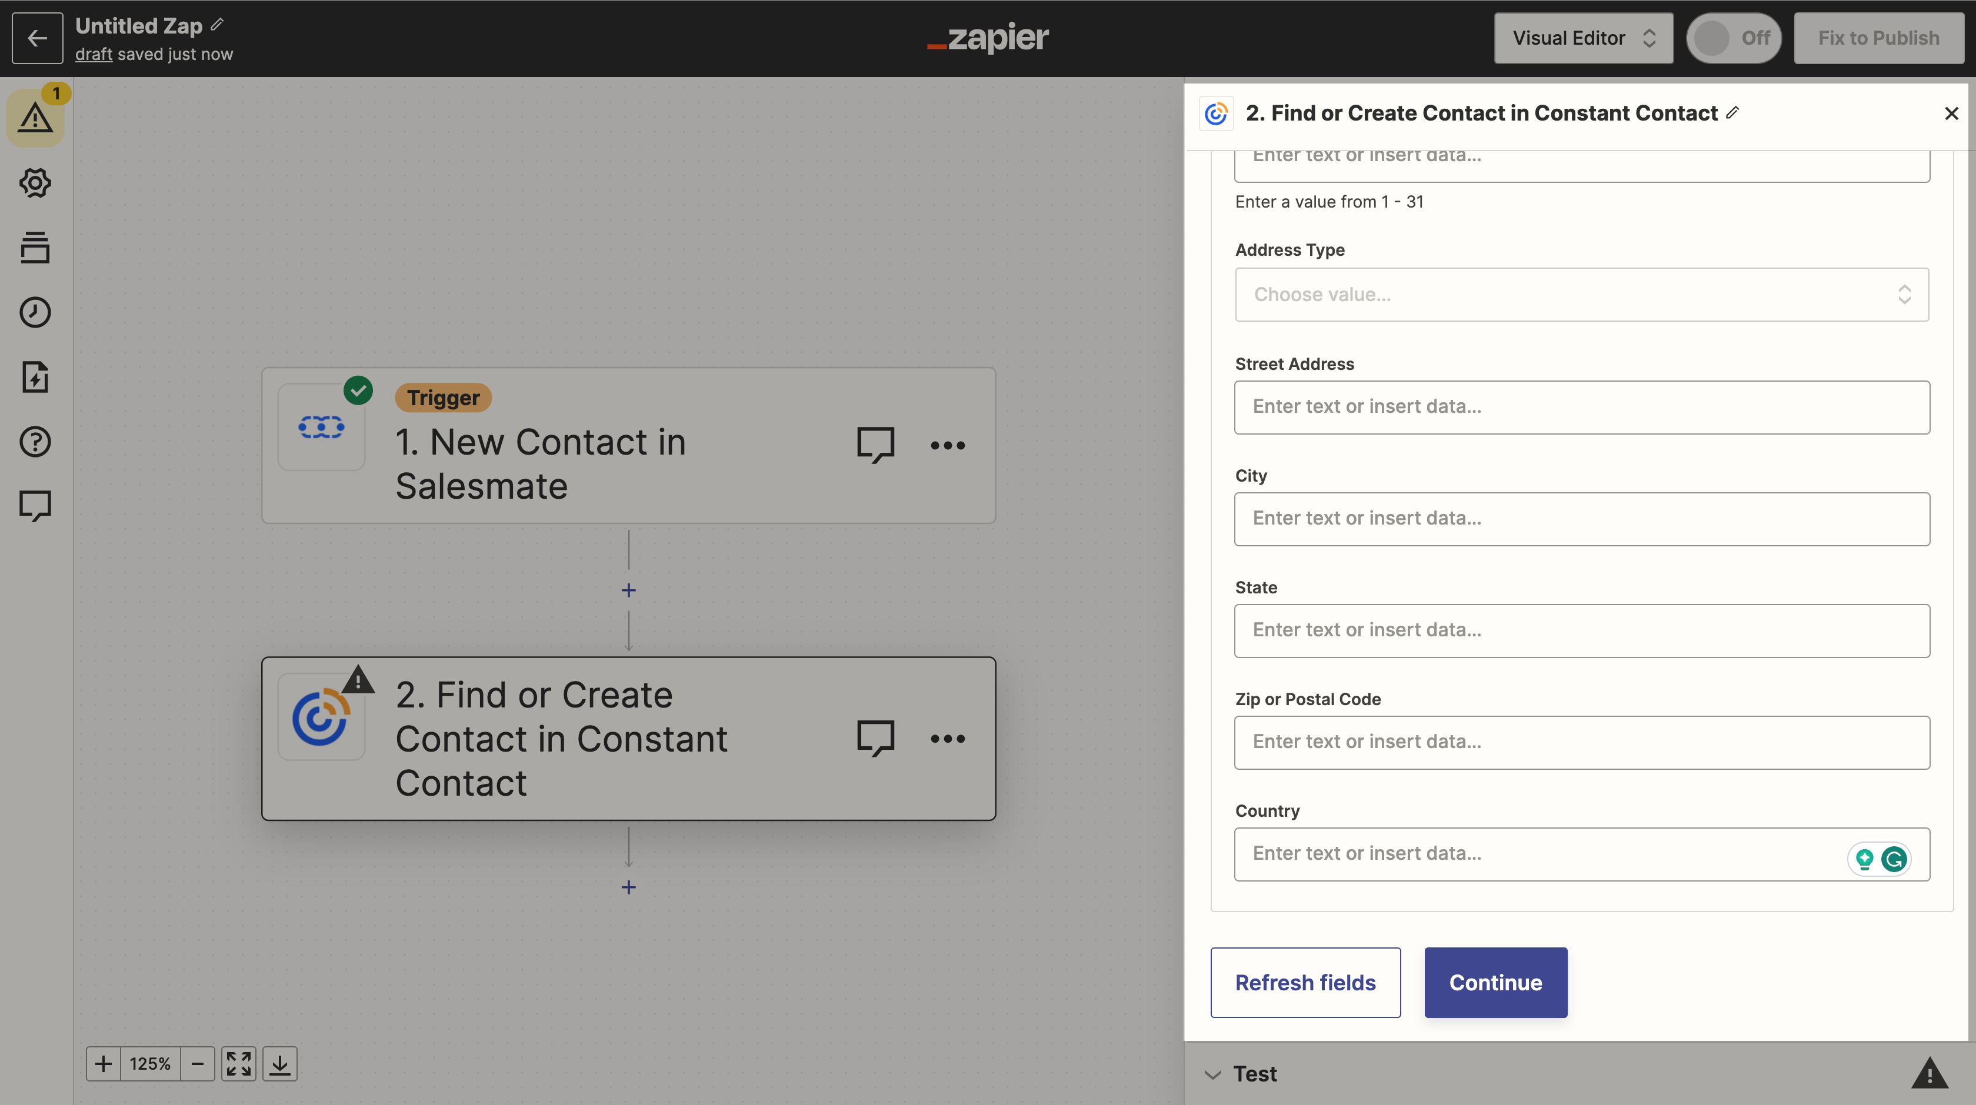Viewport: 1976px width, 1105px height.
Task: Add comment to New Contact in Salesmate step
Action: 875,445
